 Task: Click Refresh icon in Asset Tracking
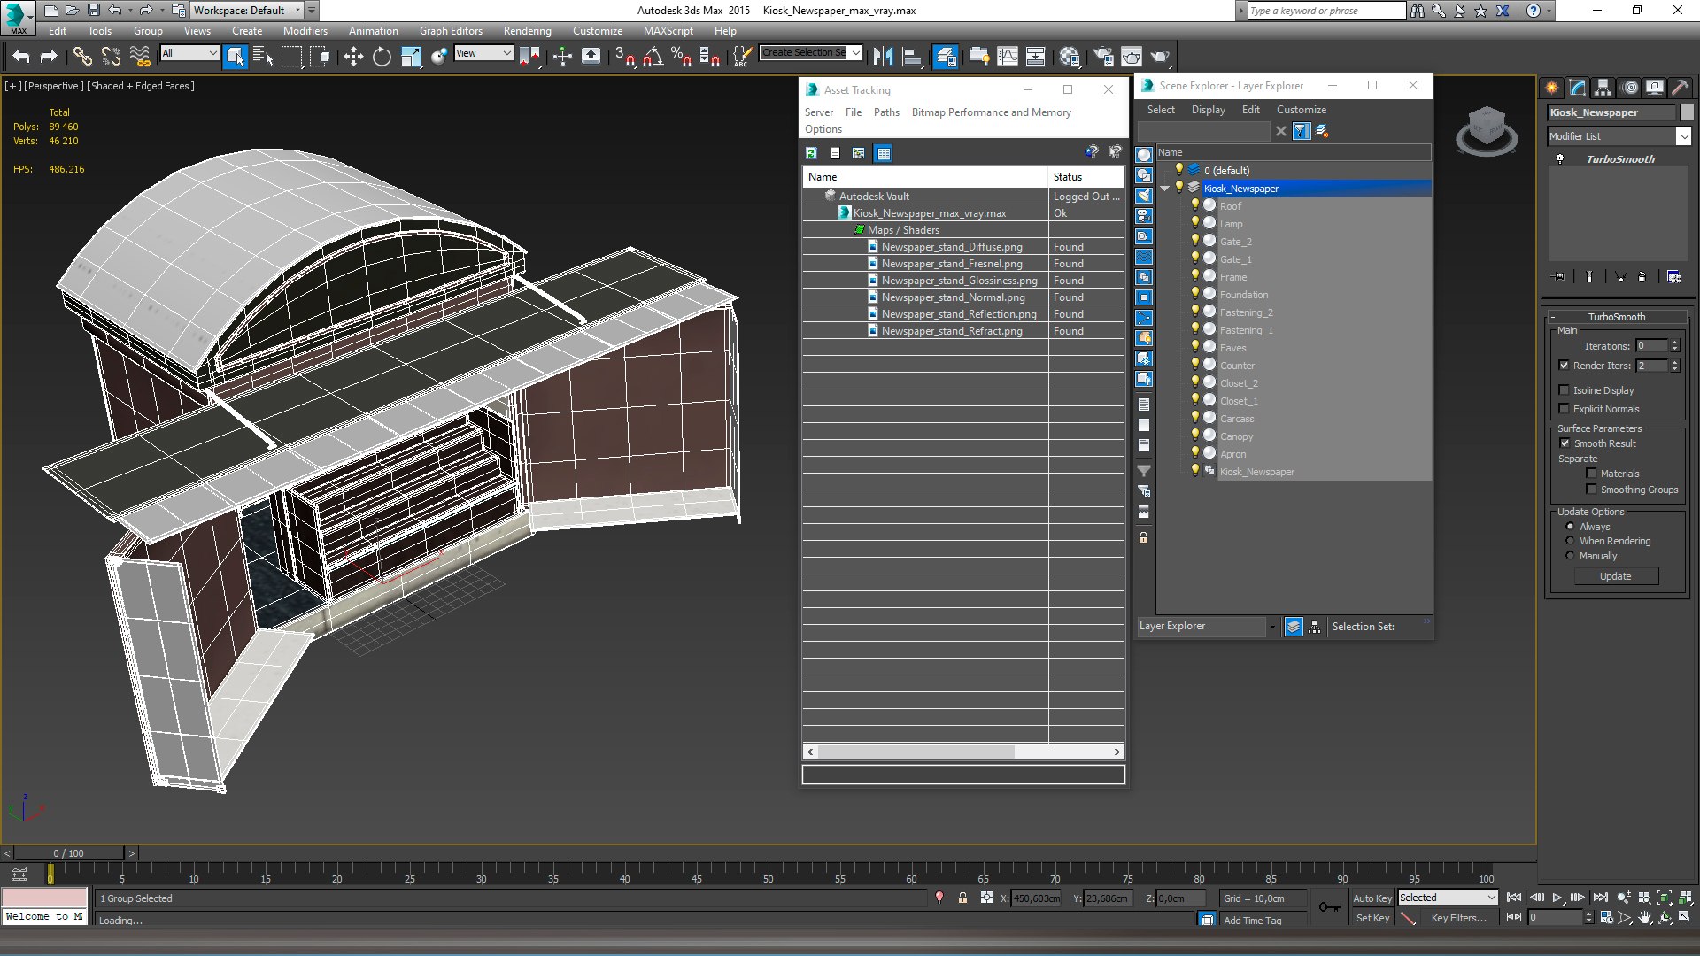(x=811, y=153)
